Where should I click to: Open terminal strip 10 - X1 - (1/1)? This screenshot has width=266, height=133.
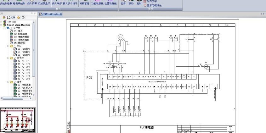pyautogui.click(x=24, y=61)
